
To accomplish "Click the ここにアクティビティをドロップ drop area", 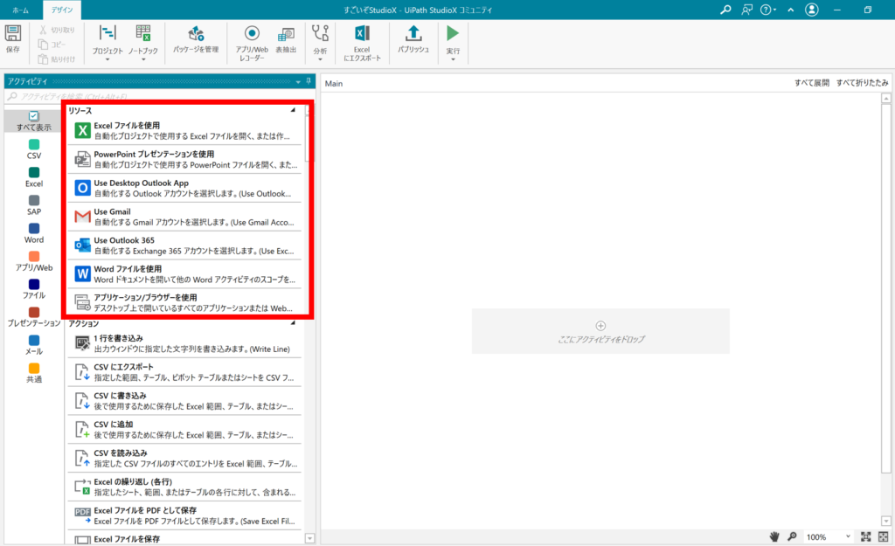I will point(600,331).
